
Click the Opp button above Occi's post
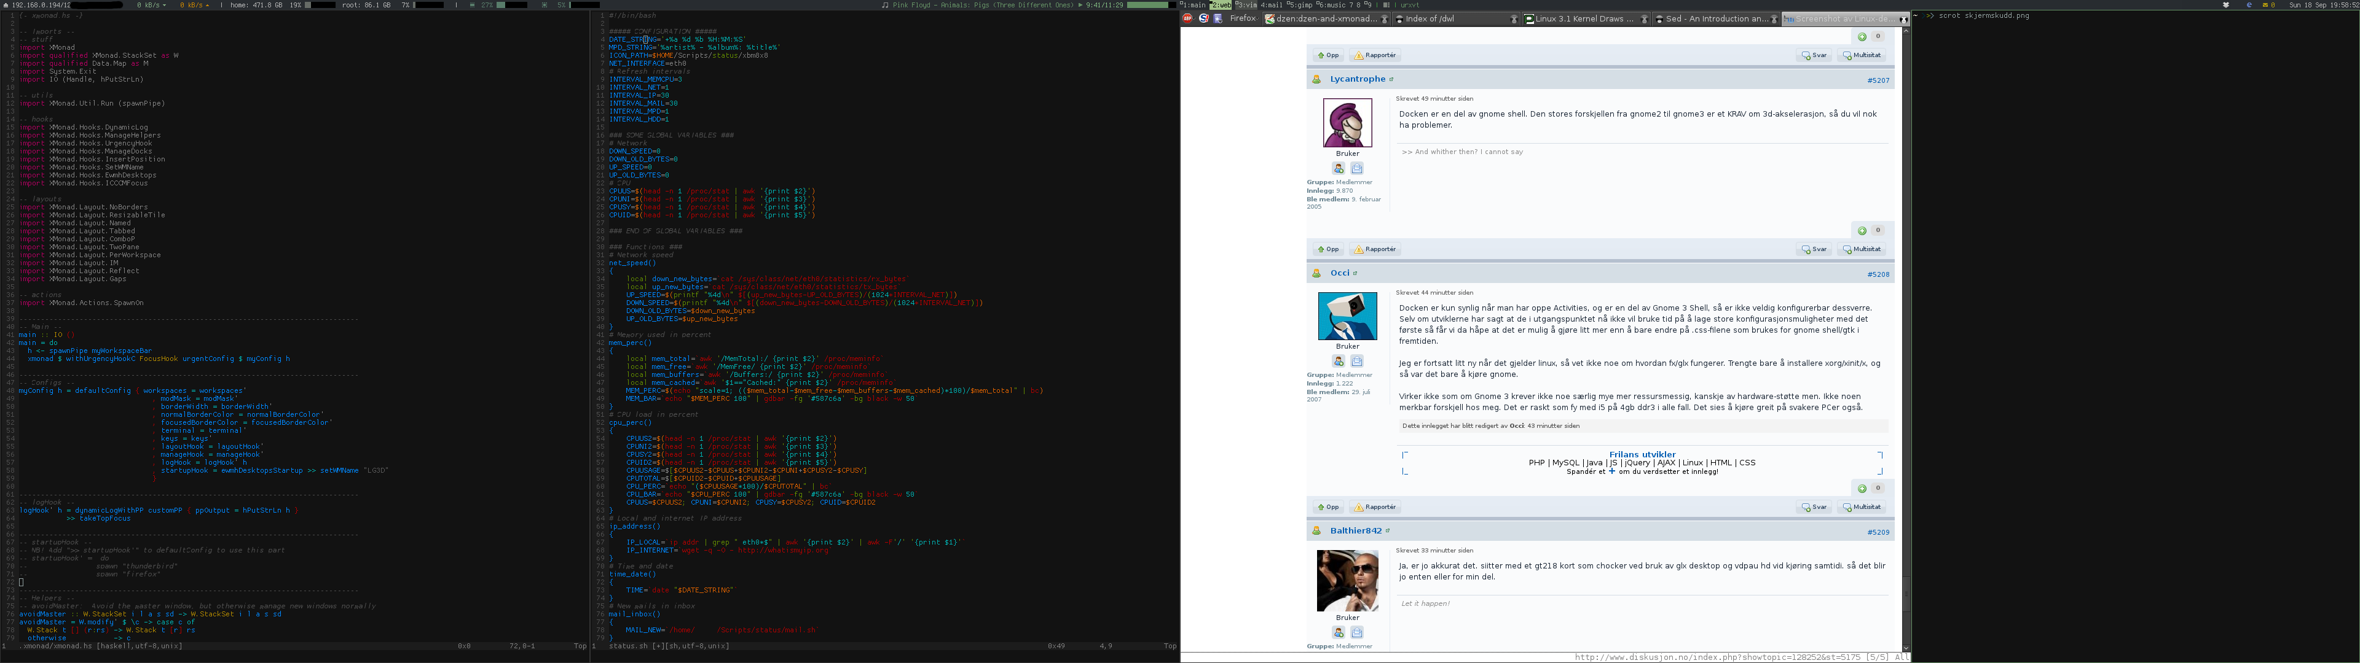pos(1327,250)
